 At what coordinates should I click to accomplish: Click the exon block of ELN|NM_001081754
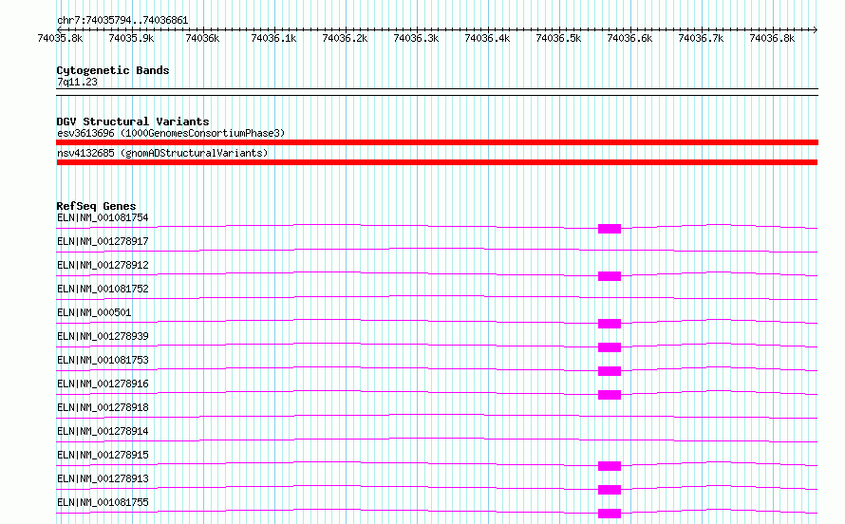pos(610,229)
